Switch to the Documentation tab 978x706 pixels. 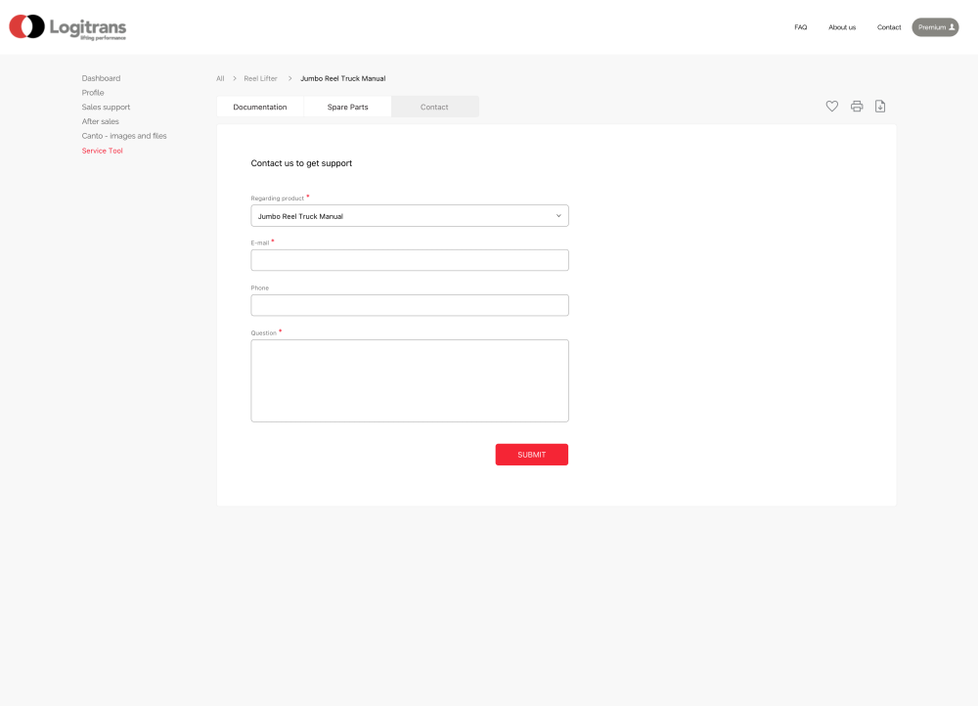(x=260, y=107)
